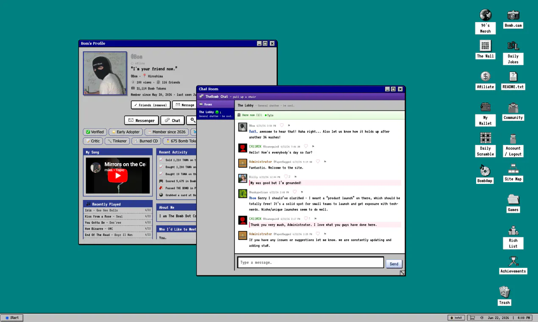Click the 'Sold 1,210 TAMA' activity entry
This screenshot has width=538, height=322.
[177, 160]
